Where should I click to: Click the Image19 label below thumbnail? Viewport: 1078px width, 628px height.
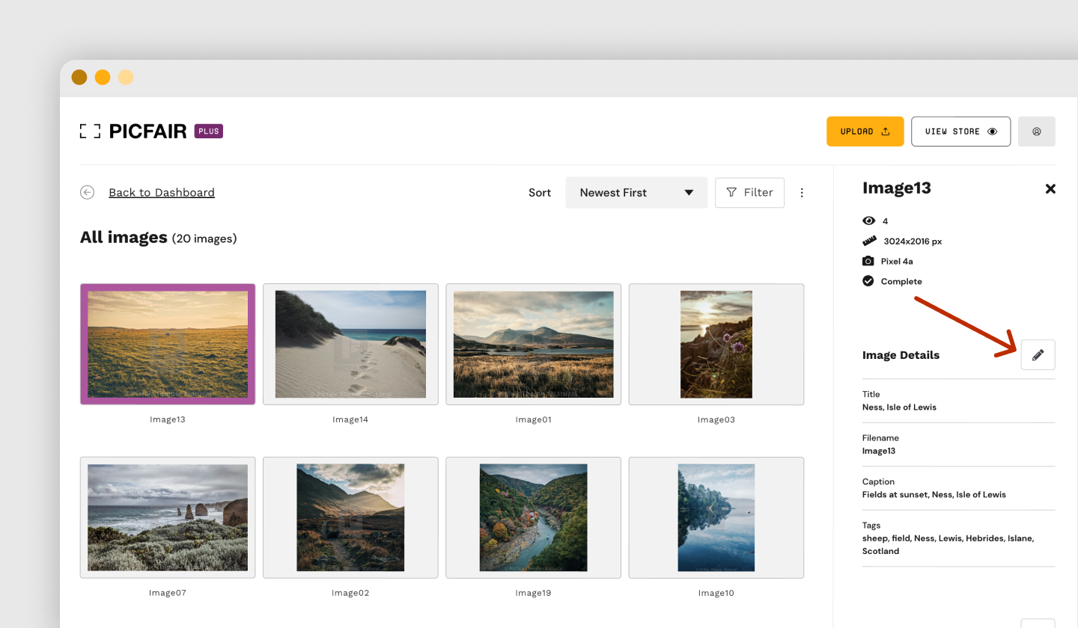533,593
